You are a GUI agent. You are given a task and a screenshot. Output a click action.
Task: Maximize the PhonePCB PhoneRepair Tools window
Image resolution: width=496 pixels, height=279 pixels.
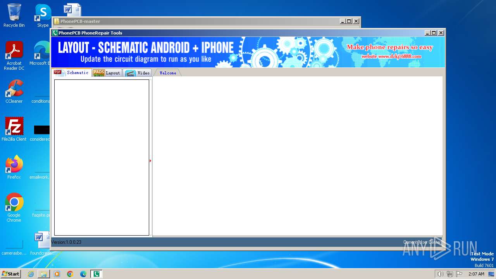pyautogui.click(x=434, y=33)
